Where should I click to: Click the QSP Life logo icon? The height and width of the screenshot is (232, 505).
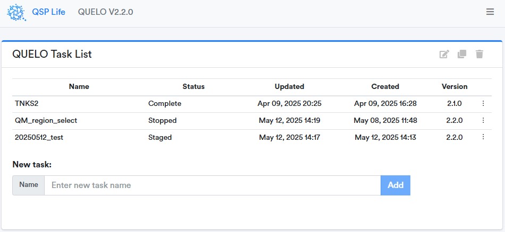click(x=16, y=12)
